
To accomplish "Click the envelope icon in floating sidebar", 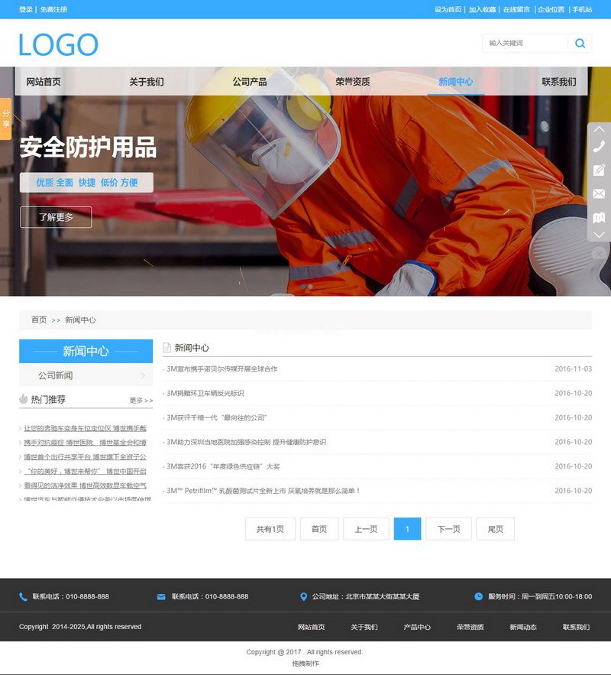I will coord(599,193).
